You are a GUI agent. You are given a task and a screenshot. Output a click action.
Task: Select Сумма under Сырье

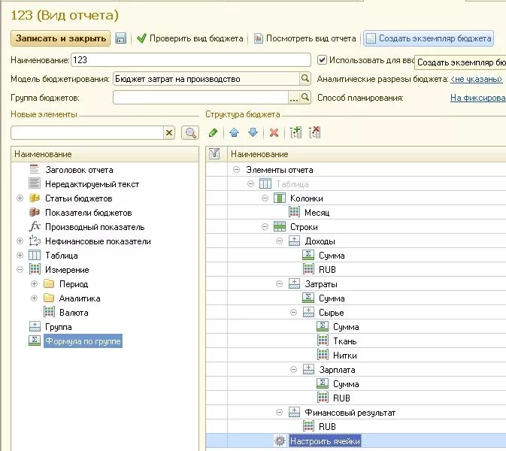click(346, 327)
